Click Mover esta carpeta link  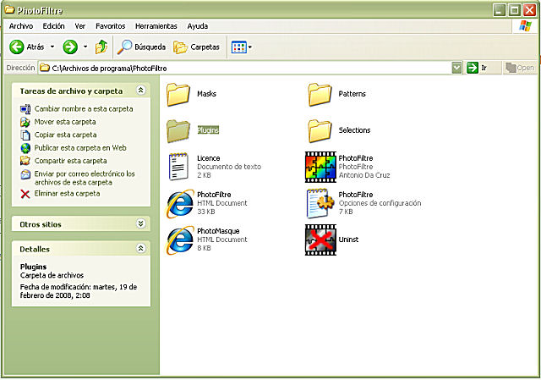65,122
